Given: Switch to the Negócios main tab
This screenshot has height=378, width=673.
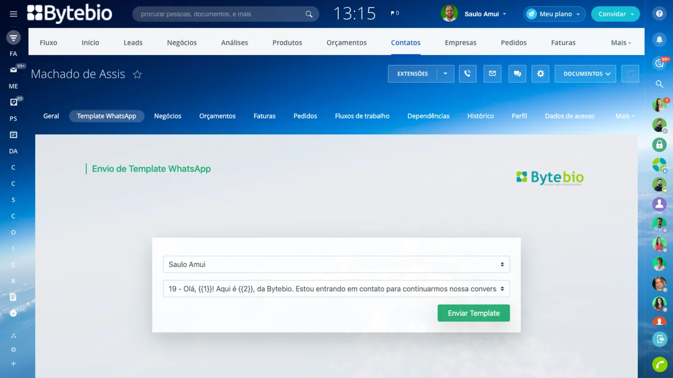Looking at the screenshot, I should [182, 42].
